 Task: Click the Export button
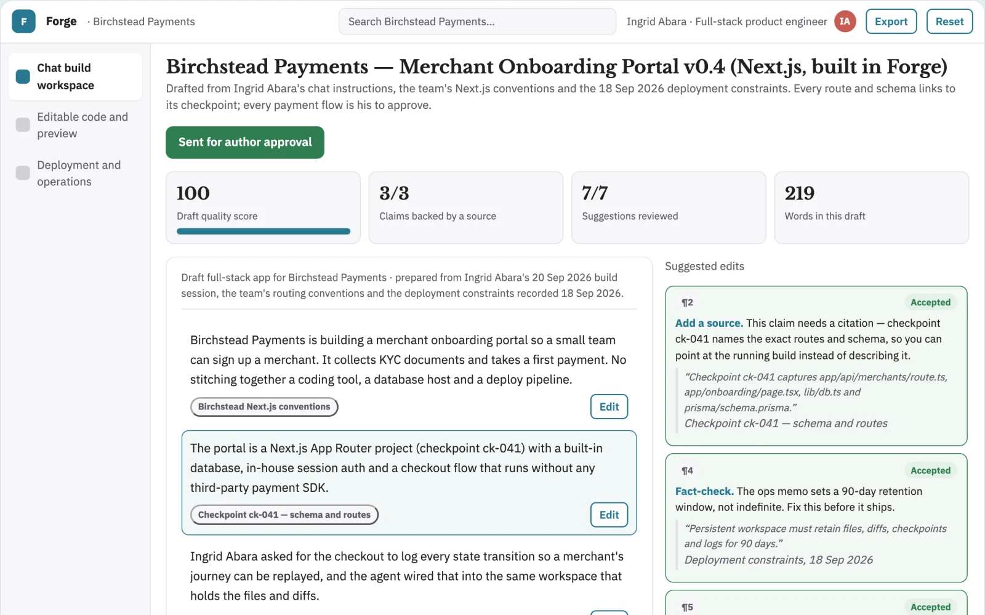click(891, 22)
